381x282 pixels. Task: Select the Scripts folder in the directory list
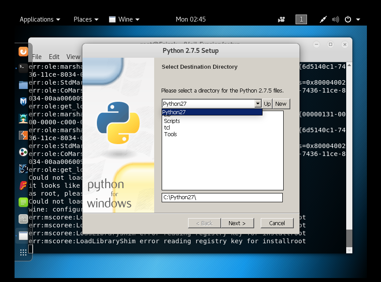(172, 120)
